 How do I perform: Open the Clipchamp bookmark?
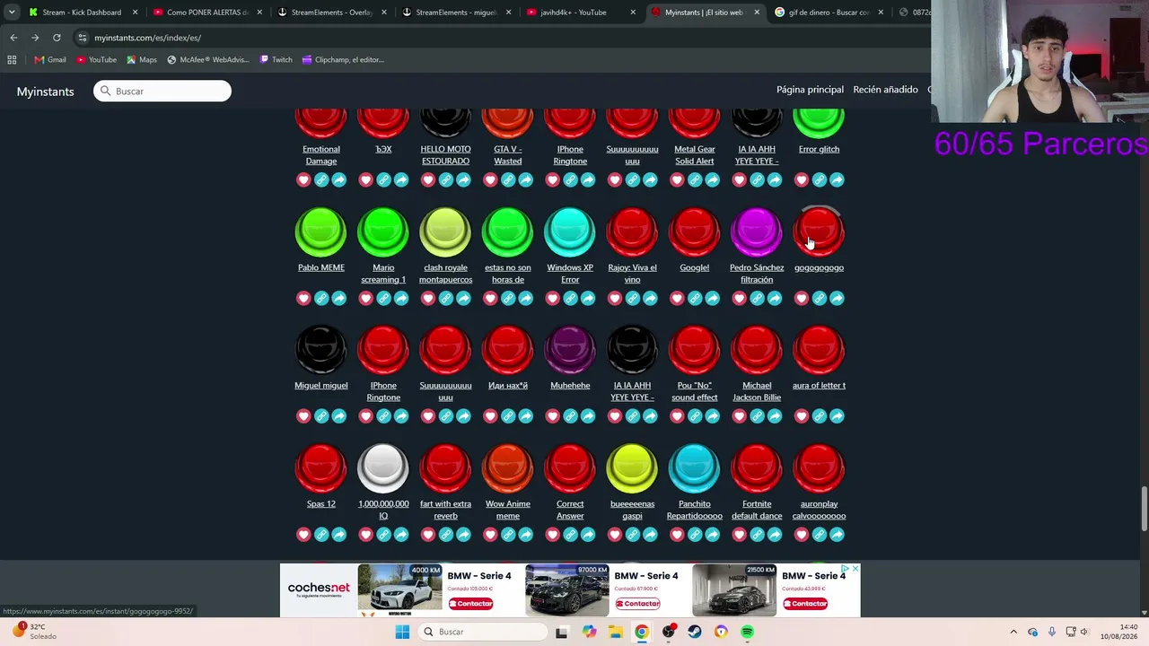(x=343, y=60)
